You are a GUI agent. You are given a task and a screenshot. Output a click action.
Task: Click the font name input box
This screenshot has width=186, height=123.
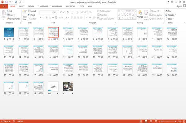click(x=46, y=12)
